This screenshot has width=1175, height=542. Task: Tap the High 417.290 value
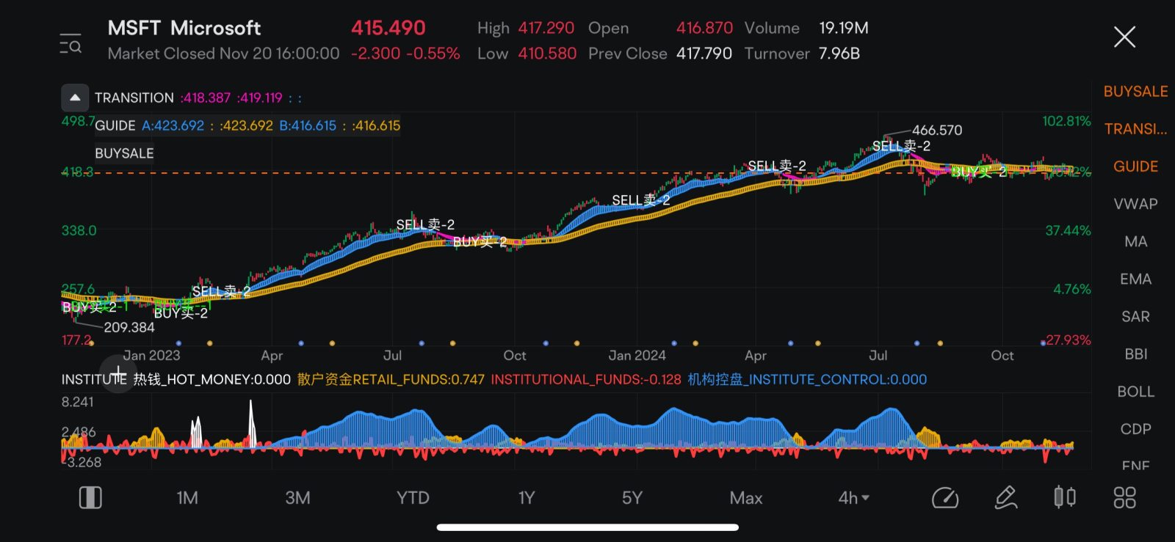tap(546, 28)
